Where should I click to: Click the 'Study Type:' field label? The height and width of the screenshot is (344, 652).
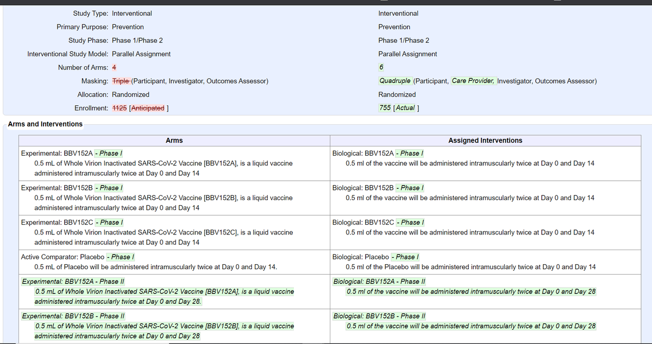(x=91, y=14)
